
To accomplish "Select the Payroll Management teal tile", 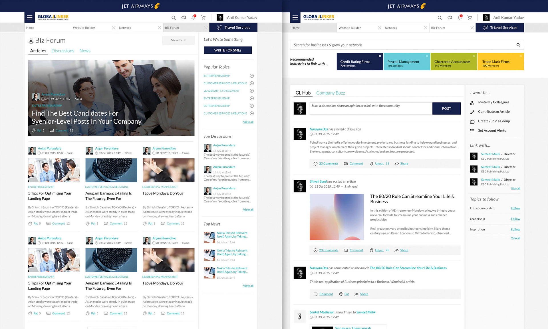I will tap(407, 62).
